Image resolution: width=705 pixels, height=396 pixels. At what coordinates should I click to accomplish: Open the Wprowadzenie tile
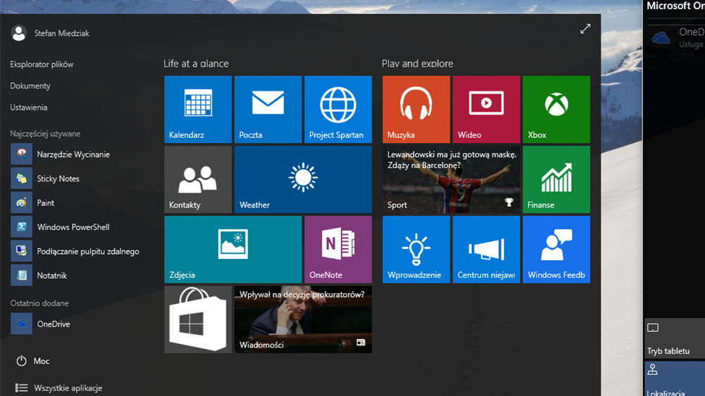pos(416,250)
